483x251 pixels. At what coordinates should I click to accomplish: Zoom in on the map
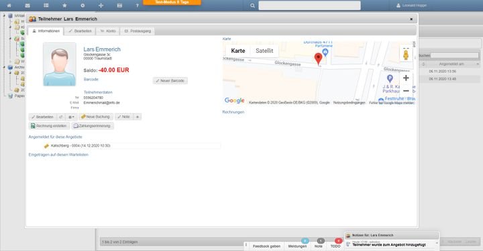click(406, 78)
